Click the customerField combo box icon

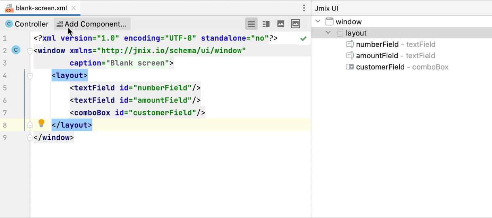tap(350, 67)
